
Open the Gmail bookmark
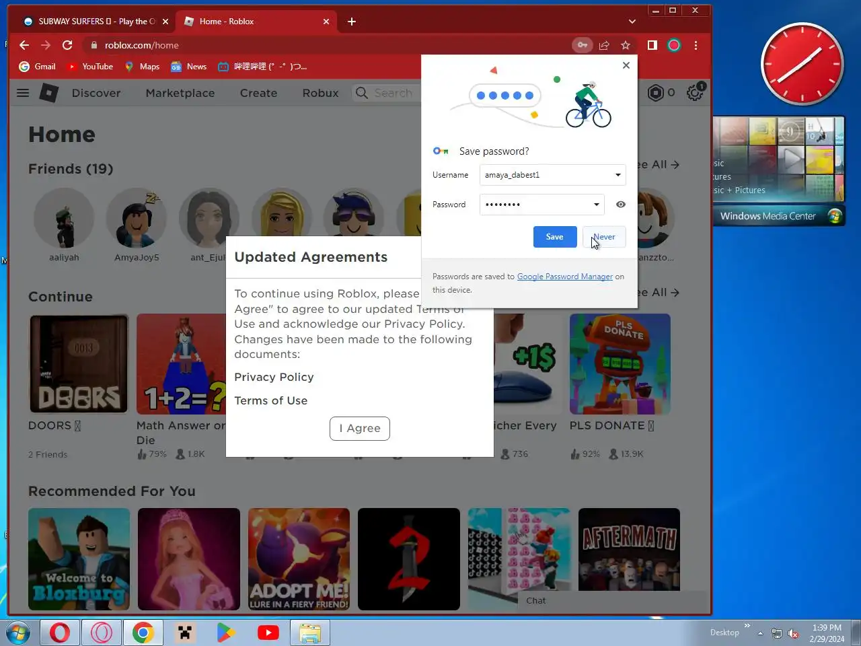pos(38,67)
